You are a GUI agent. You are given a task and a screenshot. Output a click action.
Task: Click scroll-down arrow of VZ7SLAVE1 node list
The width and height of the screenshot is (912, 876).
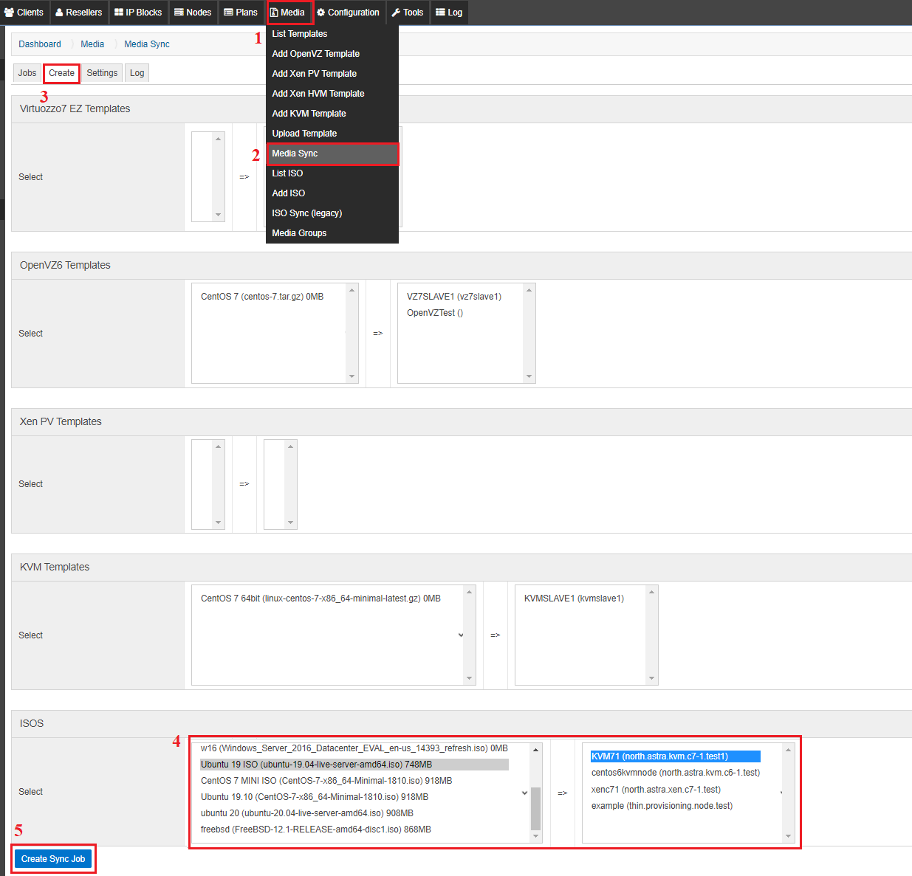point(529,376)
